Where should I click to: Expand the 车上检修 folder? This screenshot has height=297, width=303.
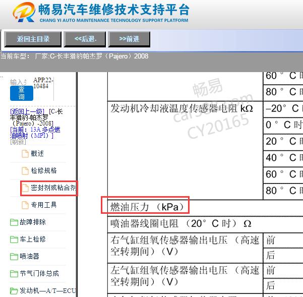[33, 239]
